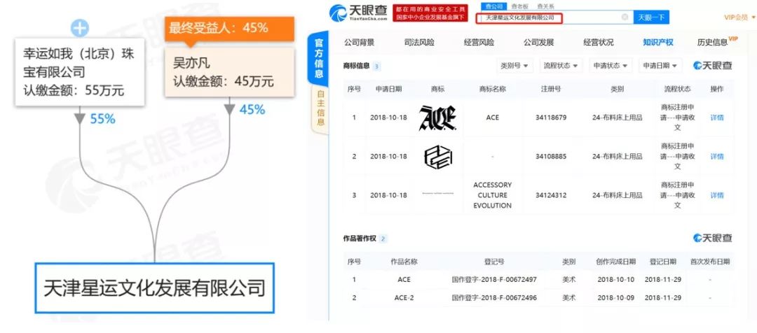Switch to the 查公司 search tab
Screen dimensions: 757x333
[493, 6]
